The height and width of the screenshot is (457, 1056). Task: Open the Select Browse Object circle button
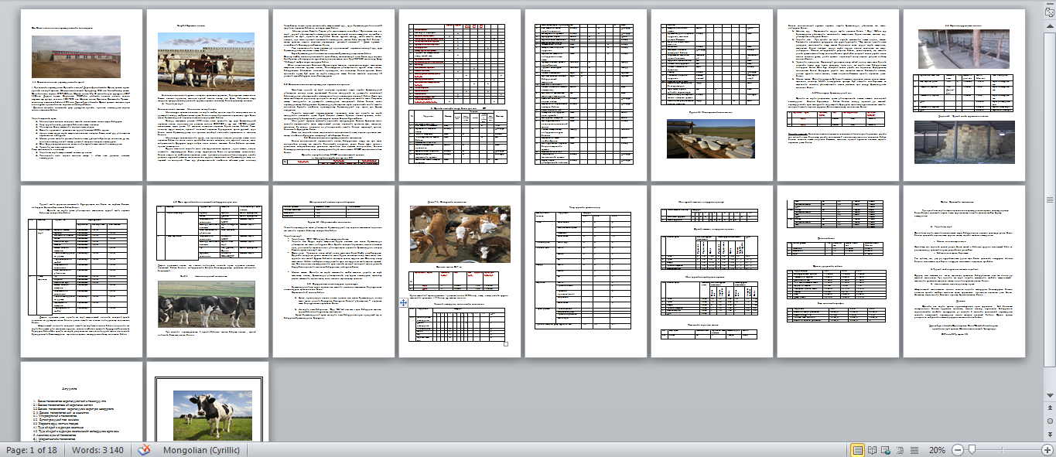(x=1051, y=421)
